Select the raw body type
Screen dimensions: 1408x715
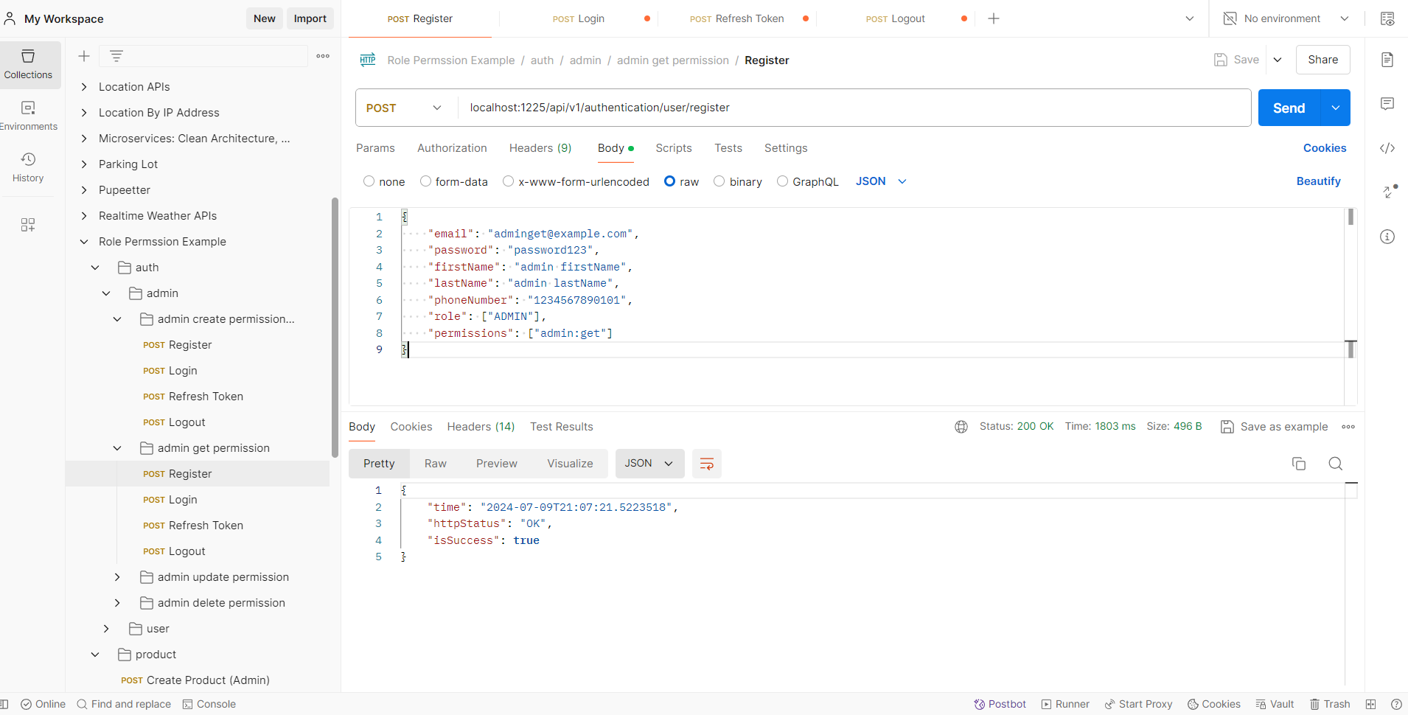pyautogui.click(x=669, y=181)
